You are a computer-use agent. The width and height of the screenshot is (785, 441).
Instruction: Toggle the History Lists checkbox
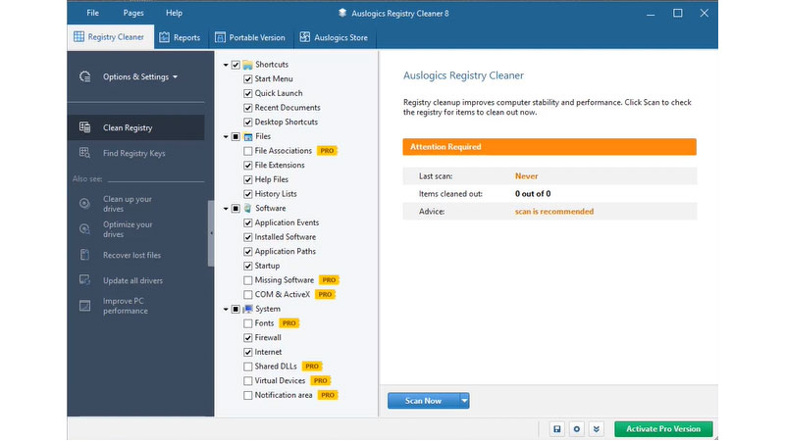pyautogui.click(x=248, y=194)
